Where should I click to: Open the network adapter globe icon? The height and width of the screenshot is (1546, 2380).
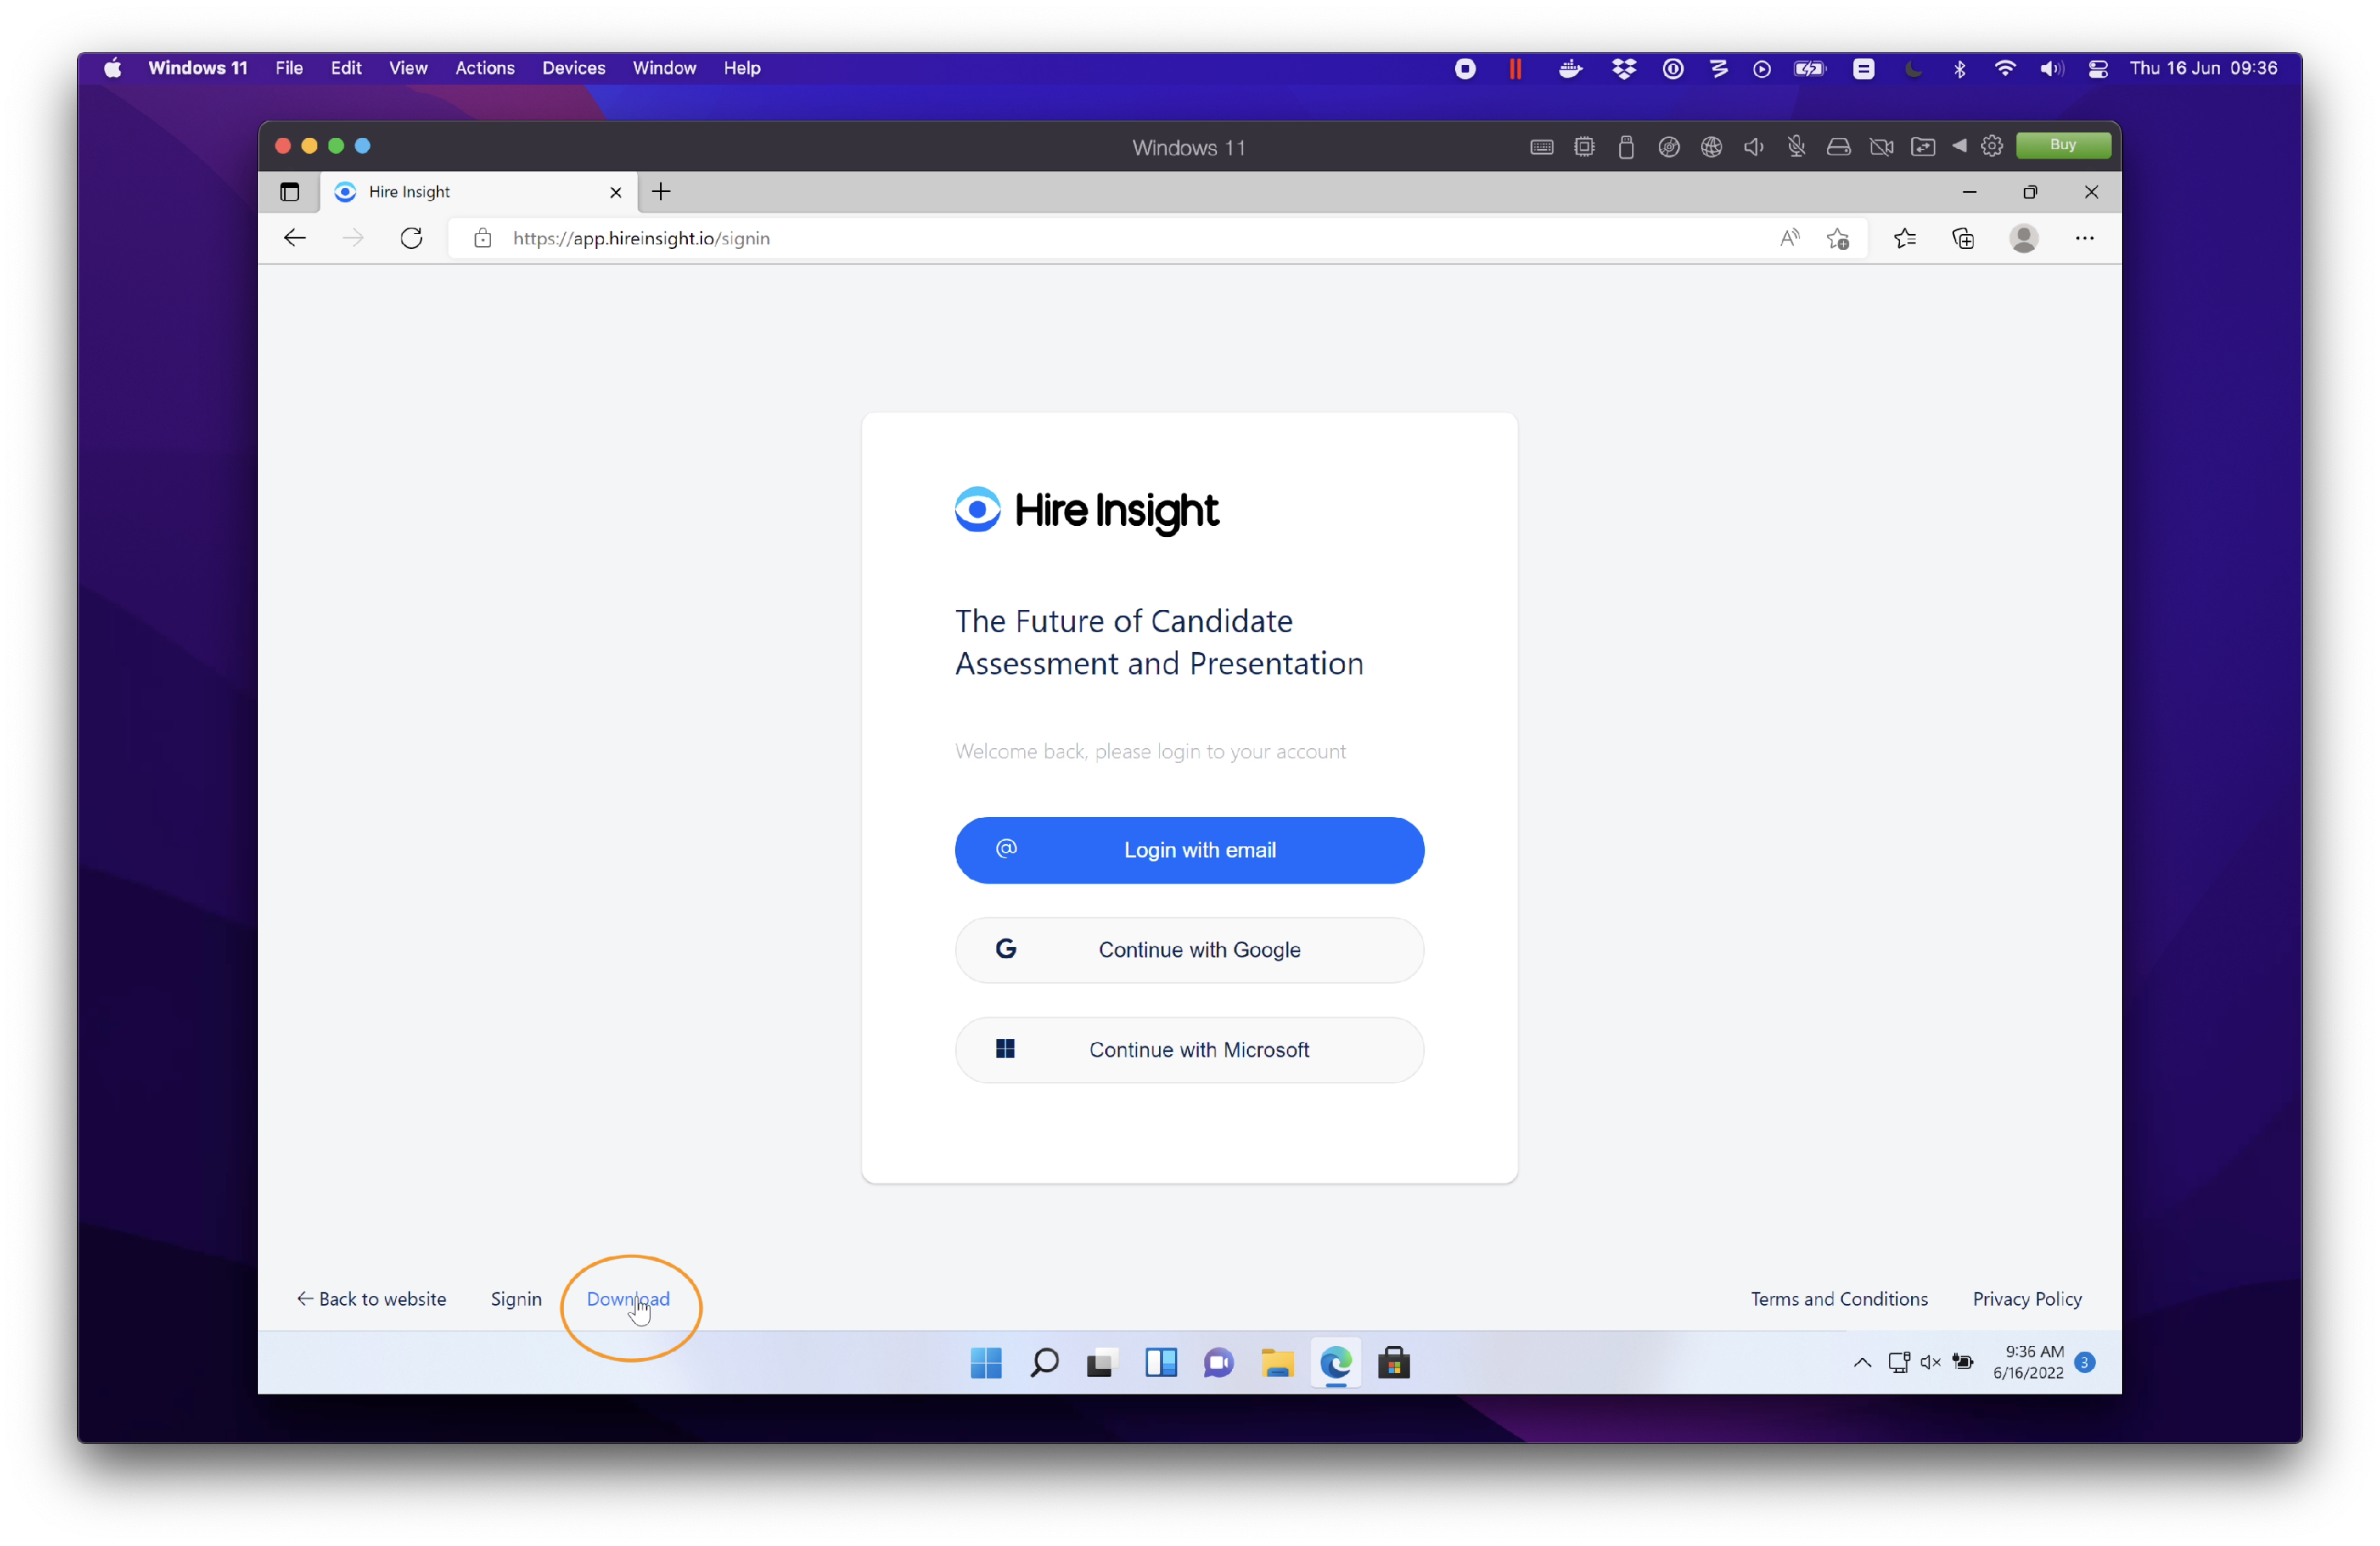tap(1711, 146)
